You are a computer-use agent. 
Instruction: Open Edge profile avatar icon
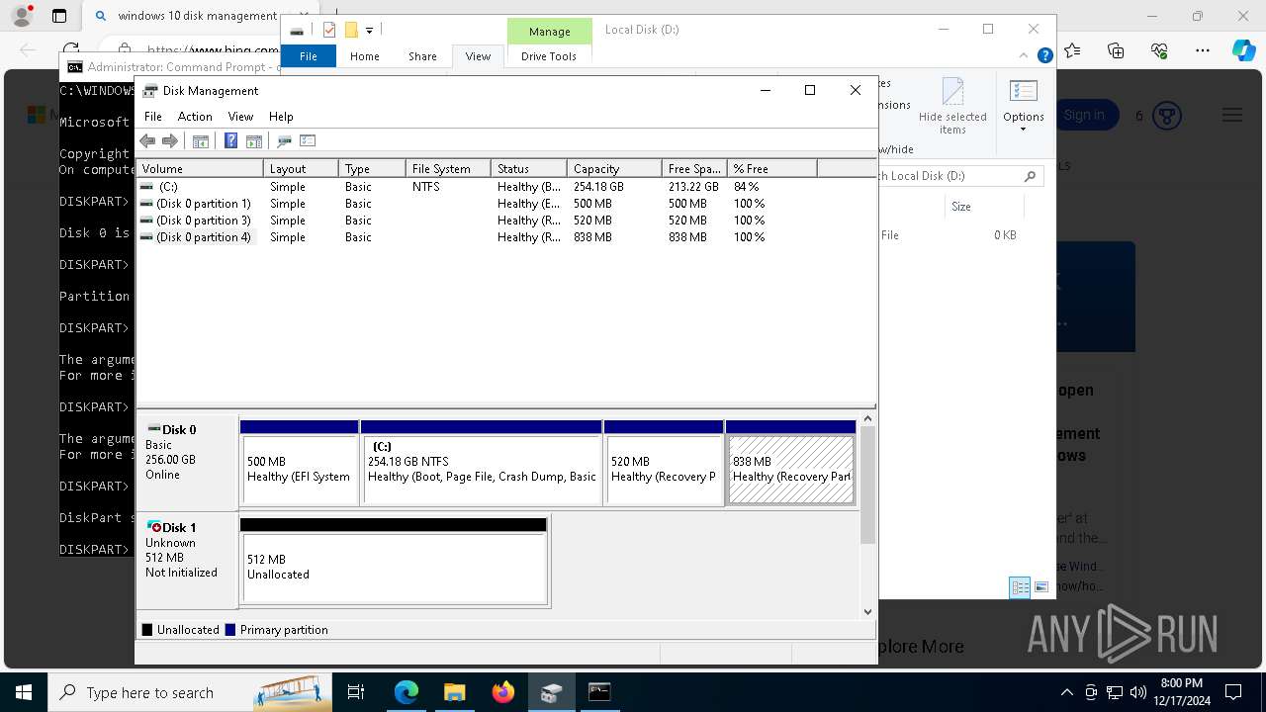(x=21, y=16)
